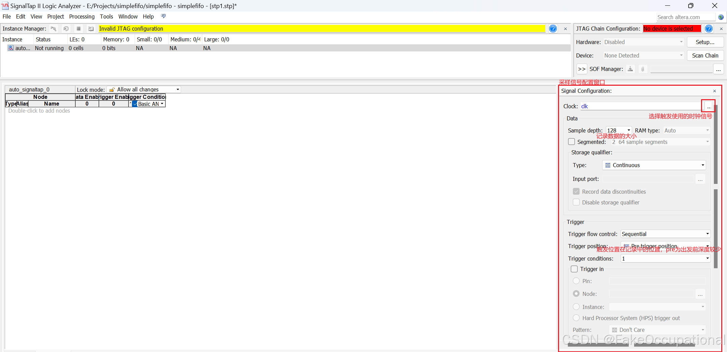
Task: Click the SOF Manager browse ... button
Action: pyautogui.click(x=718, y=69)
